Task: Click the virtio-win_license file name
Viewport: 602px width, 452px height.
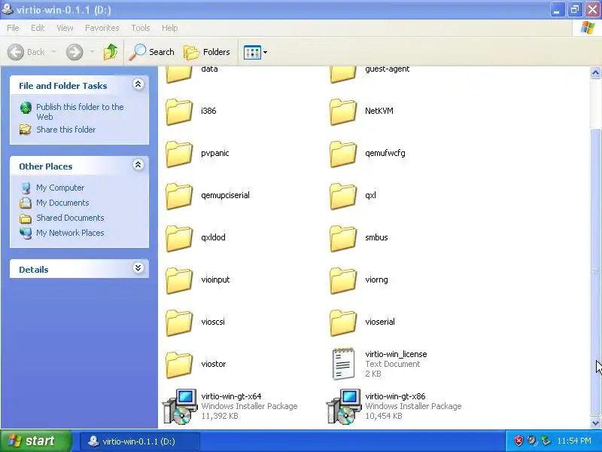Action: click(396, 354)
